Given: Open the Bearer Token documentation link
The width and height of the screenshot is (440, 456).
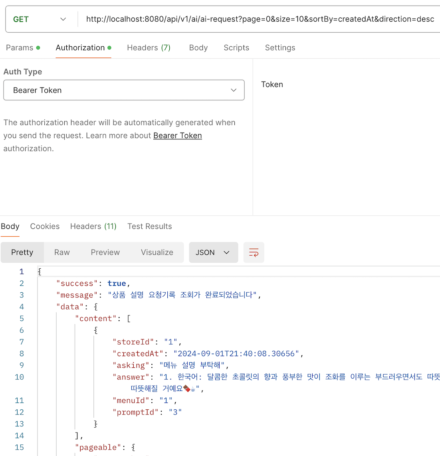Looking at the screenshot, I should pos(178,135).
